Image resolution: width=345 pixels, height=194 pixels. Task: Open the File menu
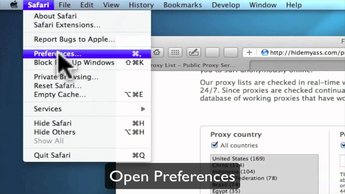coord(64,5)
